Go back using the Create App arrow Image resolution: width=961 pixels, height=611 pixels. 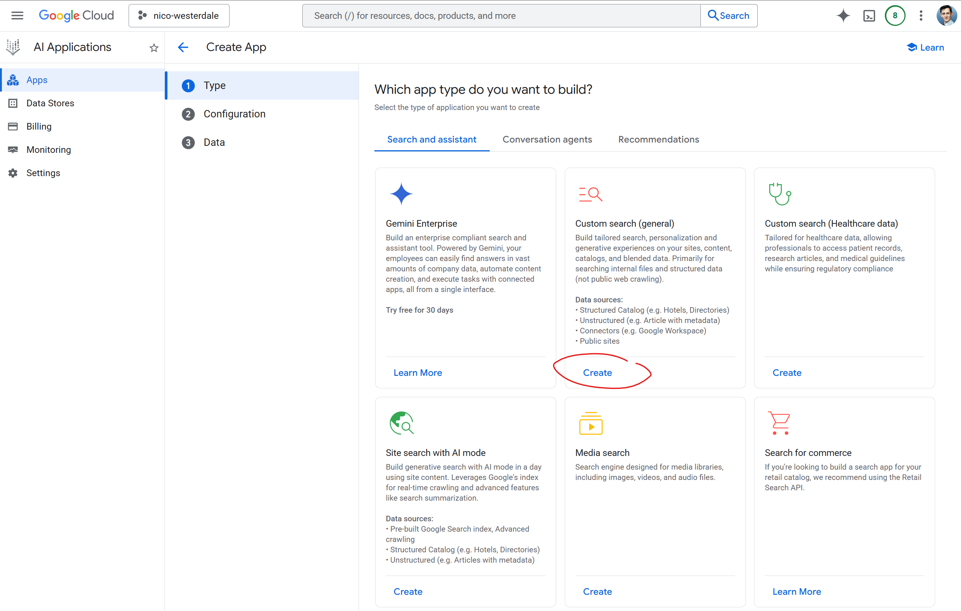(182, 47)
